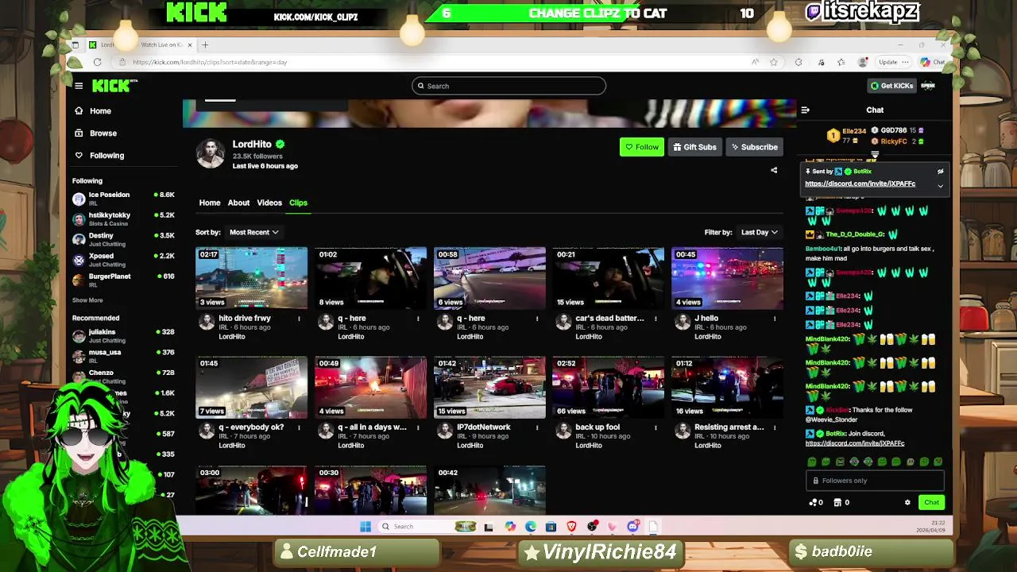Click the Edge browser refresh button

tap(97, 62)
